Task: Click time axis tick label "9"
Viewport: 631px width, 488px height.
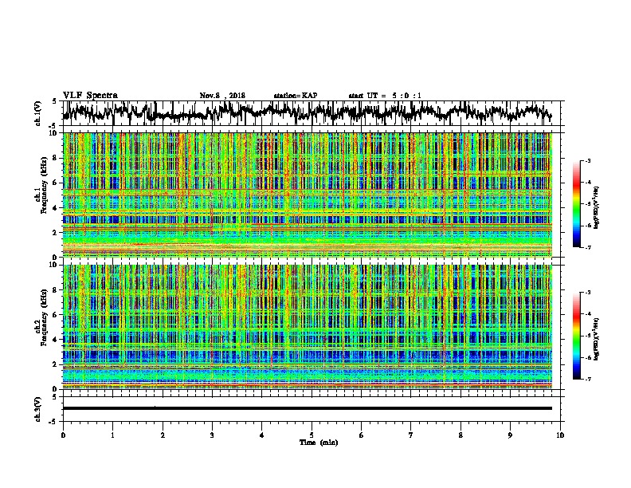Action: tap(510, 435)
